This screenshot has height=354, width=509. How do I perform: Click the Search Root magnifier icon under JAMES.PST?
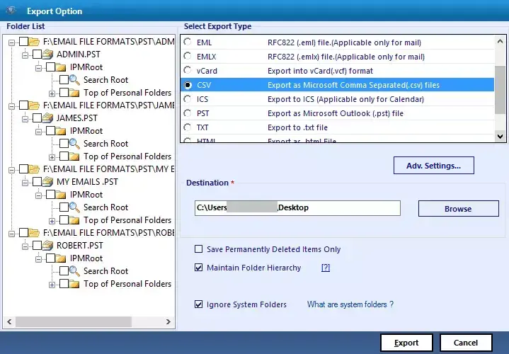pyautogui.click(x=74, y=144)
